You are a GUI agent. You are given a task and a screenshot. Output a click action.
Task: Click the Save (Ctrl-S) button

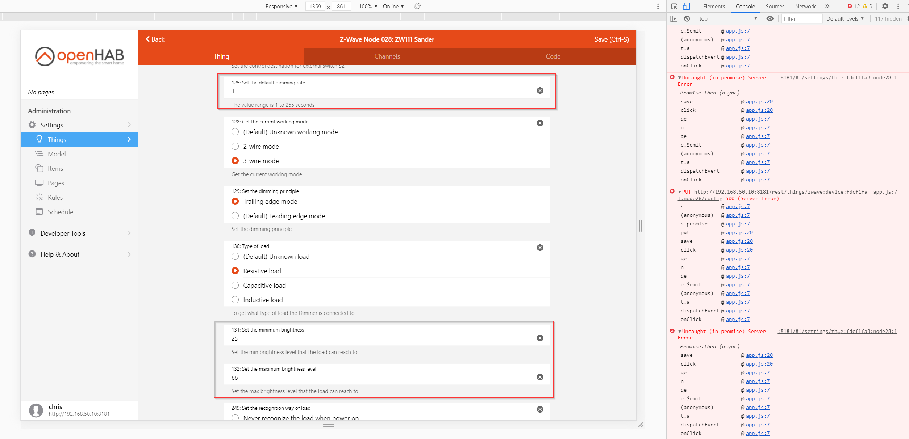(x=611, y=39)
